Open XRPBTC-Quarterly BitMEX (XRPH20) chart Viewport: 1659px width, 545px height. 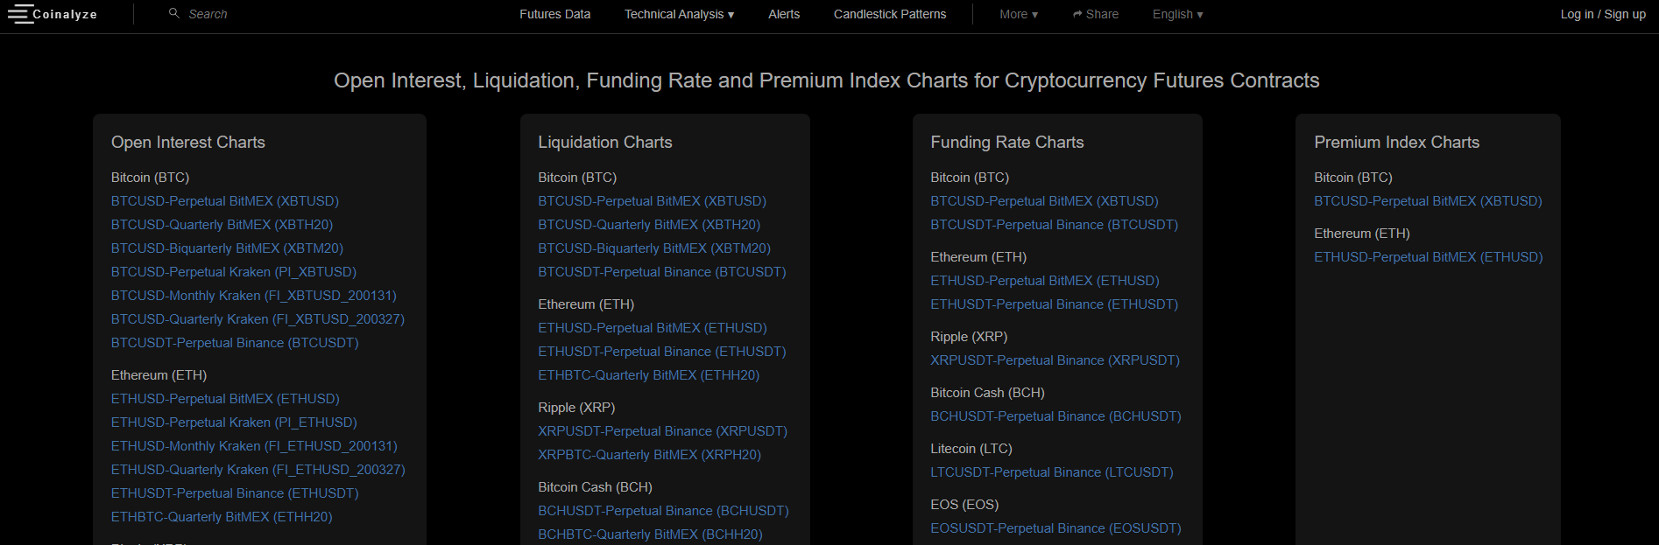pyautogui.click(x=650, y=455)
